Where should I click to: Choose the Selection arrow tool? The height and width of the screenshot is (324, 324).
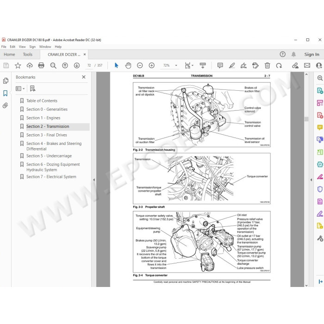[x=116, y=66]
